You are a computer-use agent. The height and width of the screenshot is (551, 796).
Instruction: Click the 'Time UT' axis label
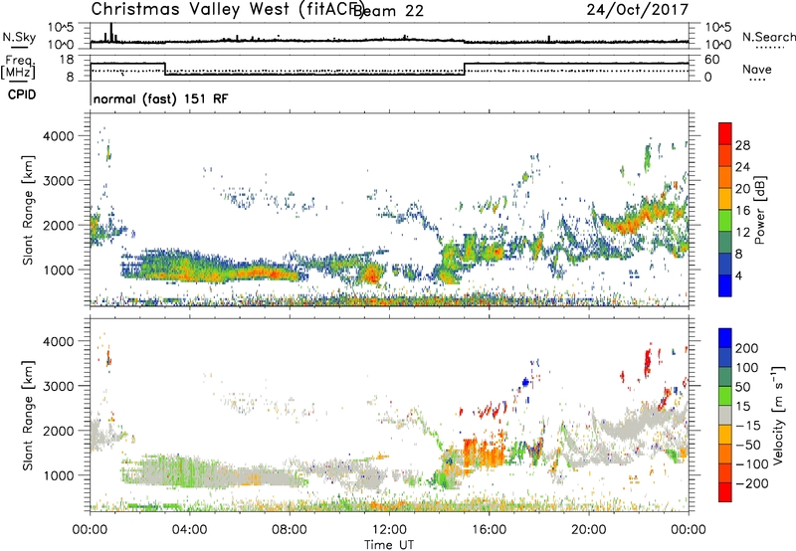tap(389, 545)
